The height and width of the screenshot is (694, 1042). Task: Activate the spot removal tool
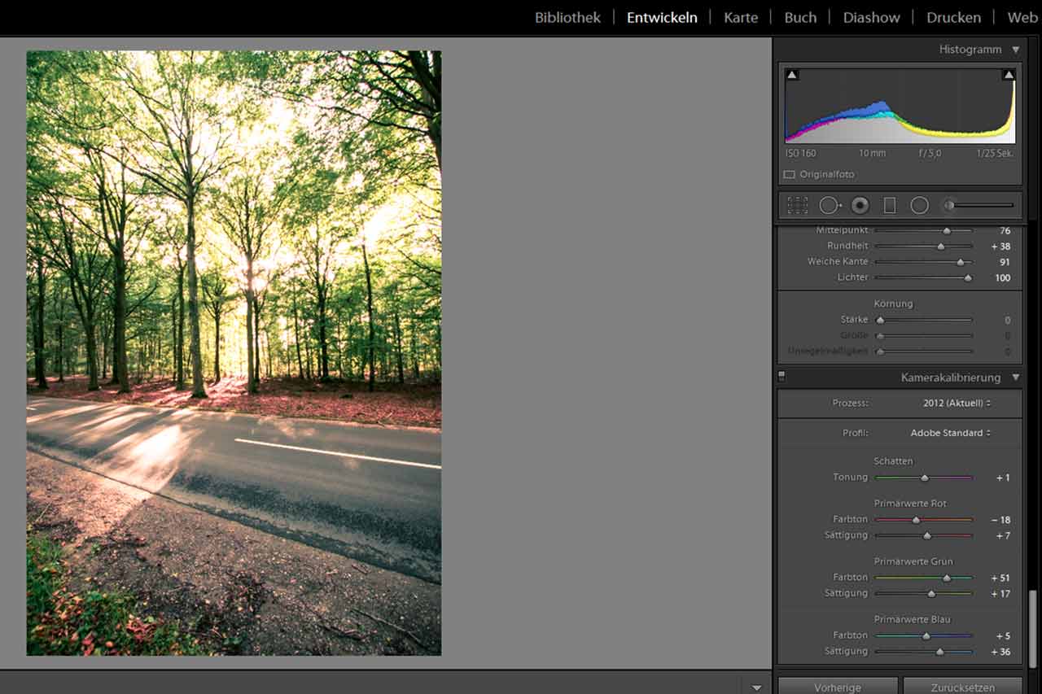[x=830, y=206]
